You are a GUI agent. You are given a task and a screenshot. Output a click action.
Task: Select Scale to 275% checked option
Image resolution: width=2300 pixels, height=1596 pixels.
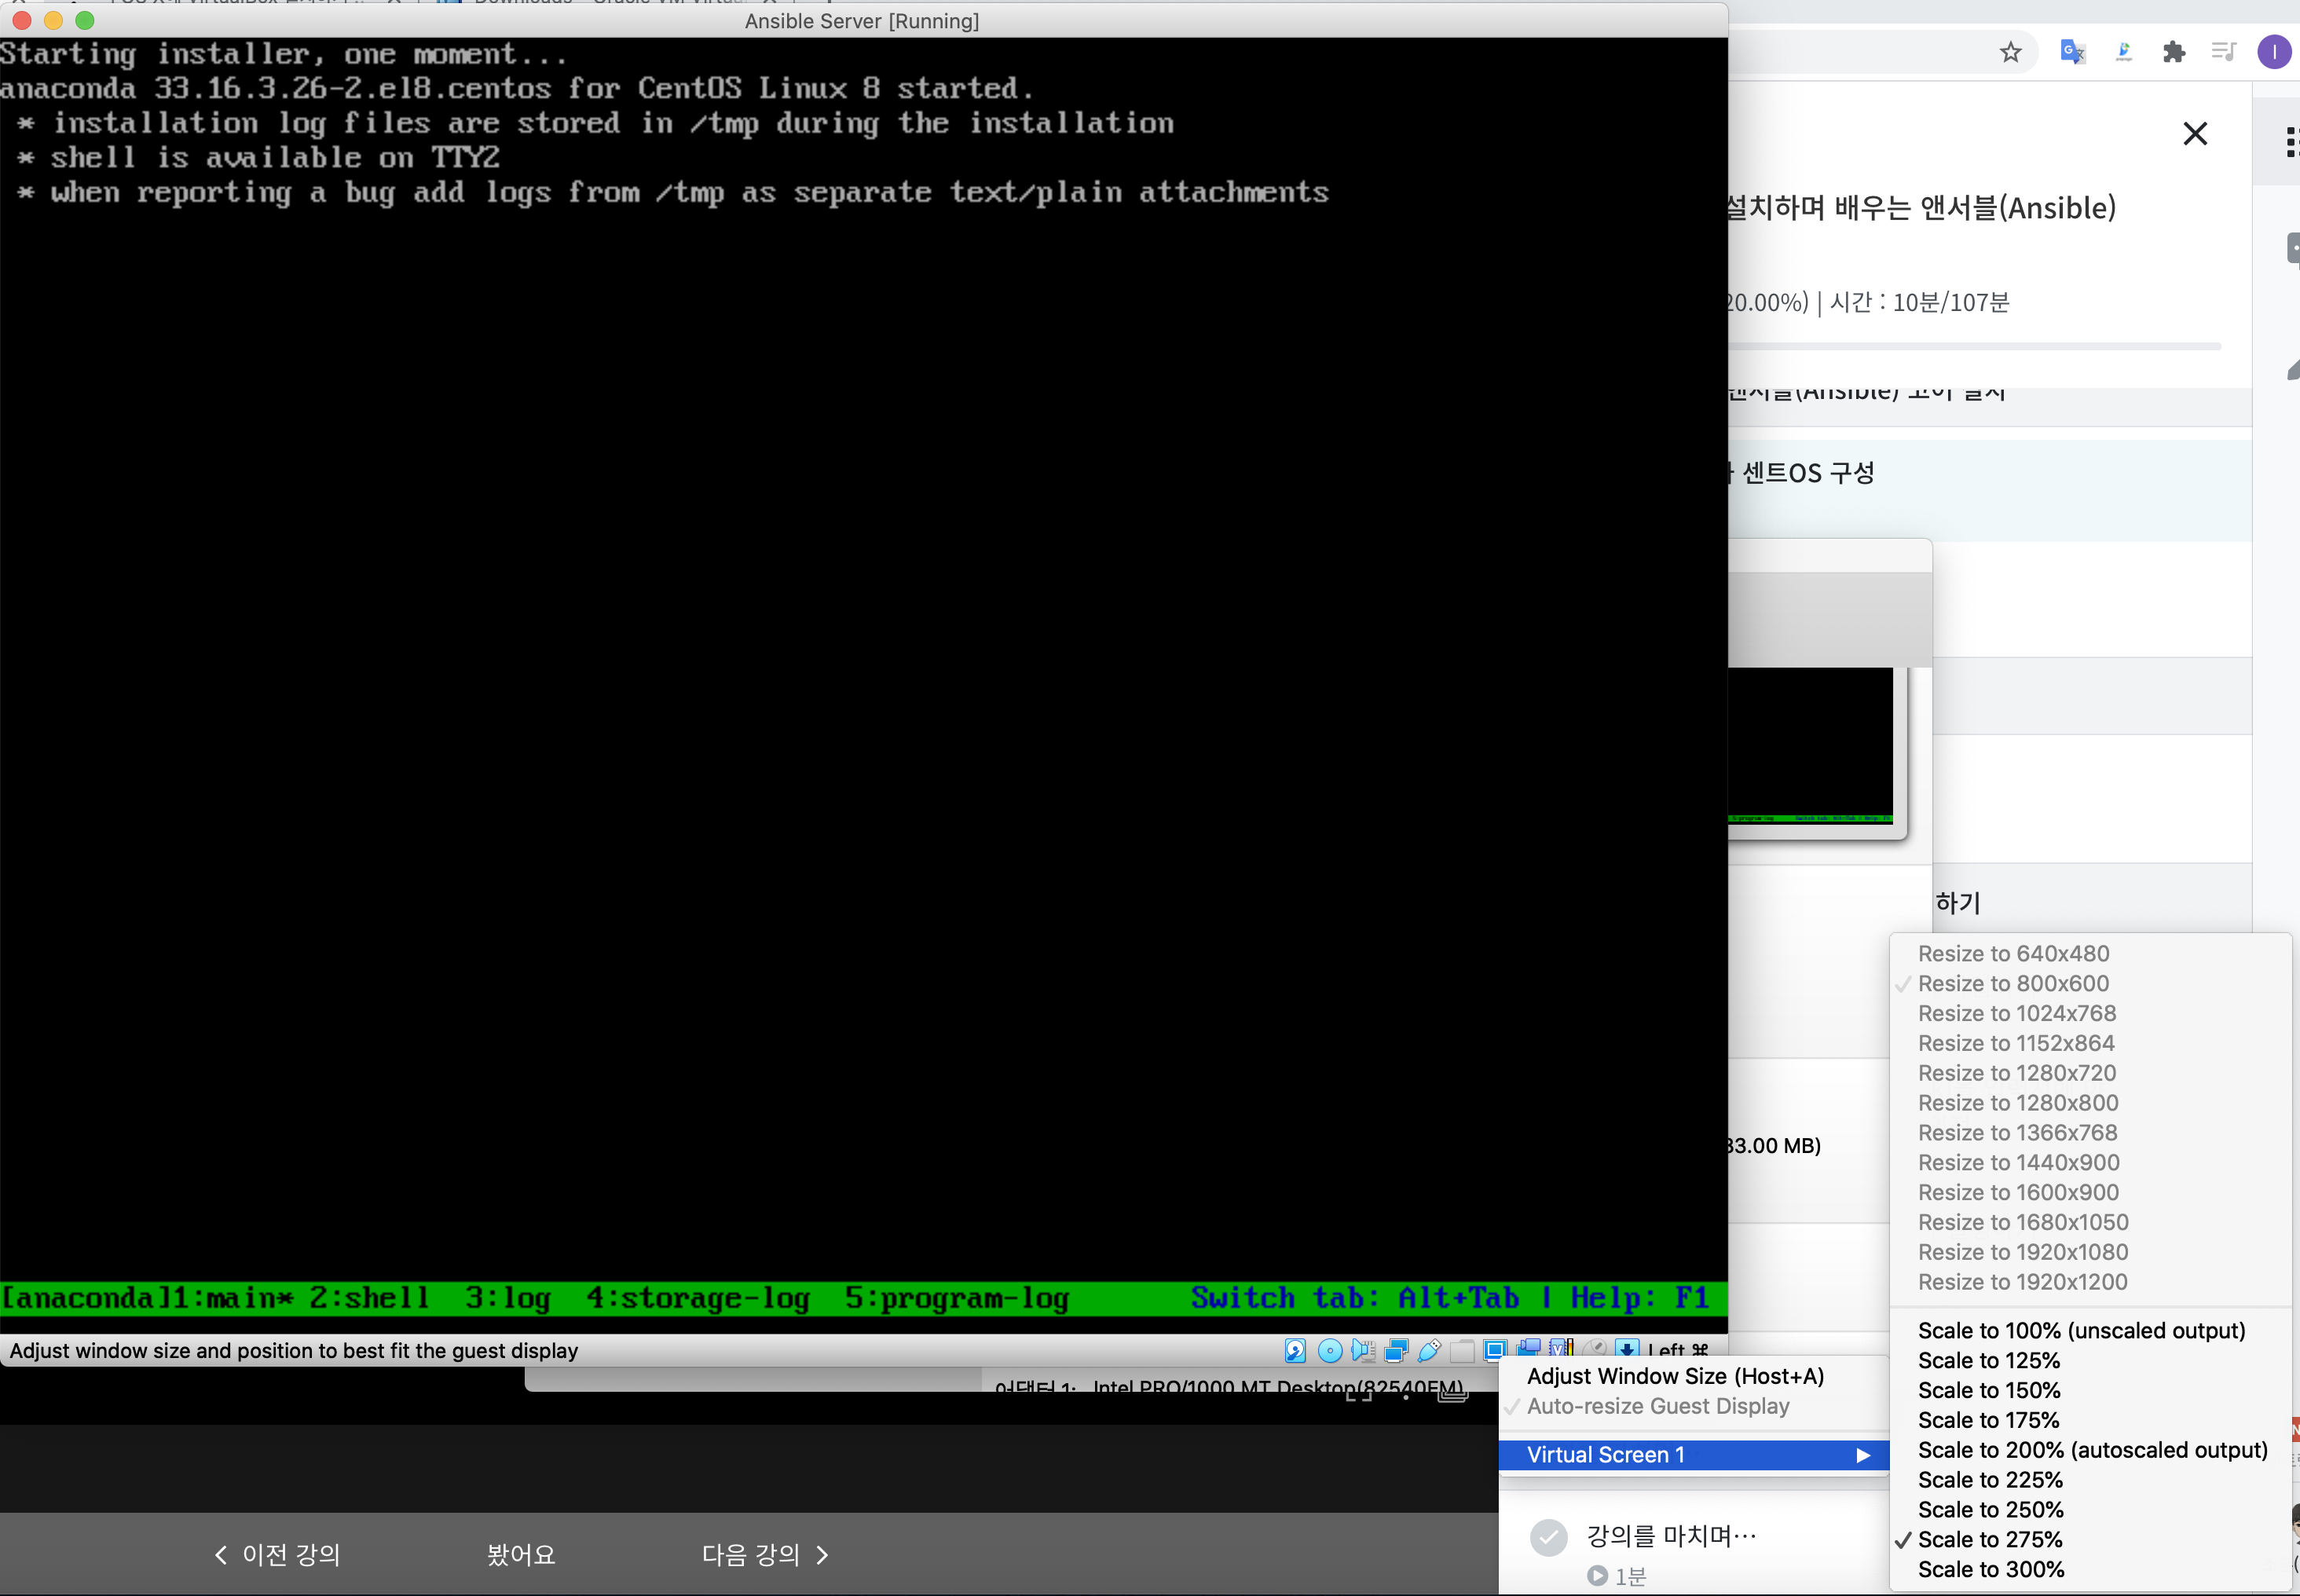click(1989, 1539)
